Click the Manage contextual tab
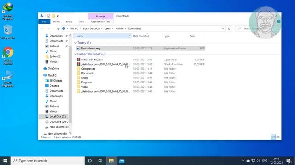 click(100, 16)
